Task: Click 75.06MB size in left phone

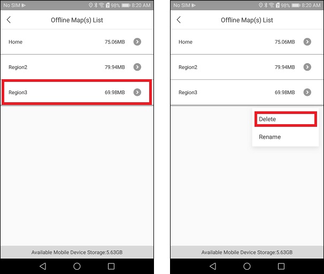Action: point(114,42)
